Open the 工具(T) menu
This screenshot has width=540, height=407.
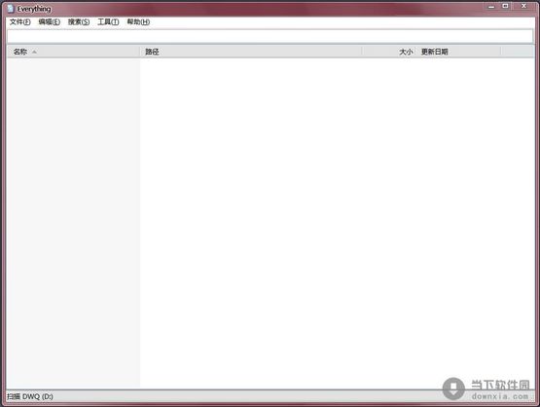click(x=108, y=22)
